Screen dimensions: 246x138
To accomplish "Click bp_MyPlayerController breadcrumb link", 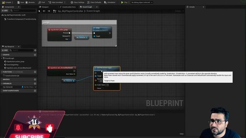I will coord(70,11).
